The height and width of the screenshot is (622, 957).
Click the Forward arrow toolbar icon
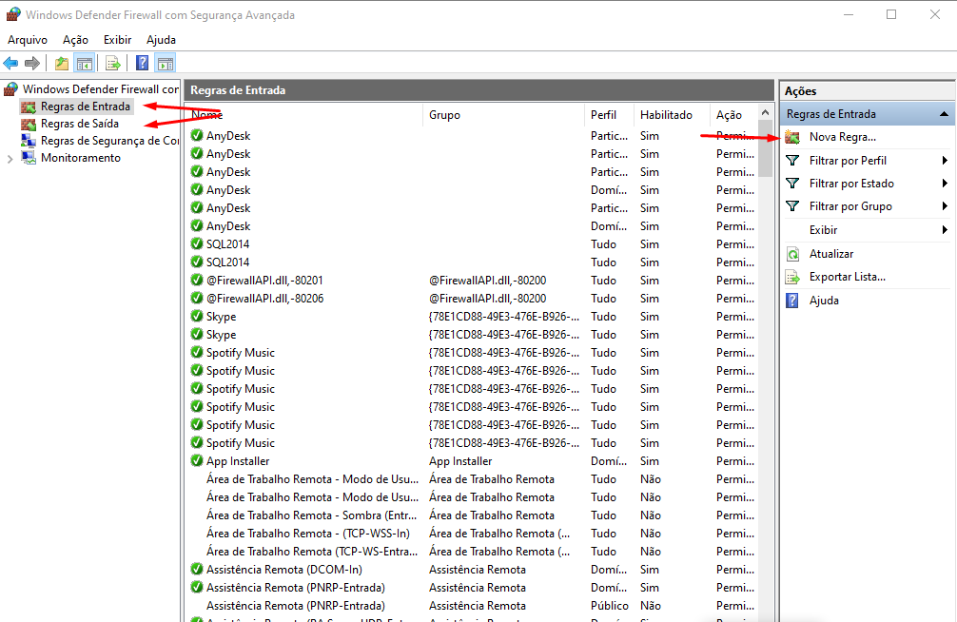click(31, 63)
